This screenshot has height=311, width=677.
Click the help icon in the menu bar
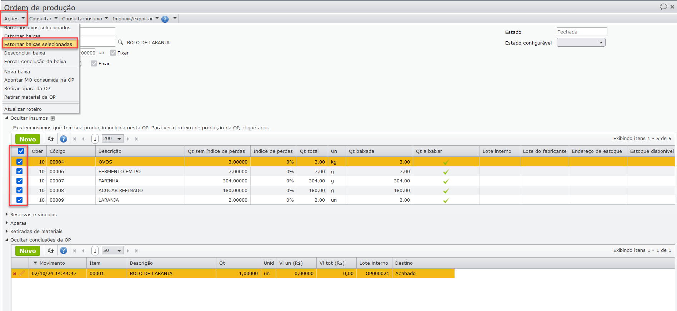pos(165,19)
